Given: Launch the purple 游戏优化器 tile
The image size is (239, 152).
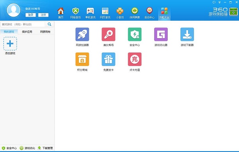Looking at the screenshot, I should coord(161,34).
